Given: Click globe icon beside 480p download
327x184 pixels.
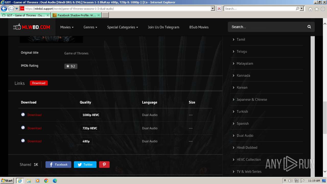Looking at the screenshot, I should (x=23, y=141).
